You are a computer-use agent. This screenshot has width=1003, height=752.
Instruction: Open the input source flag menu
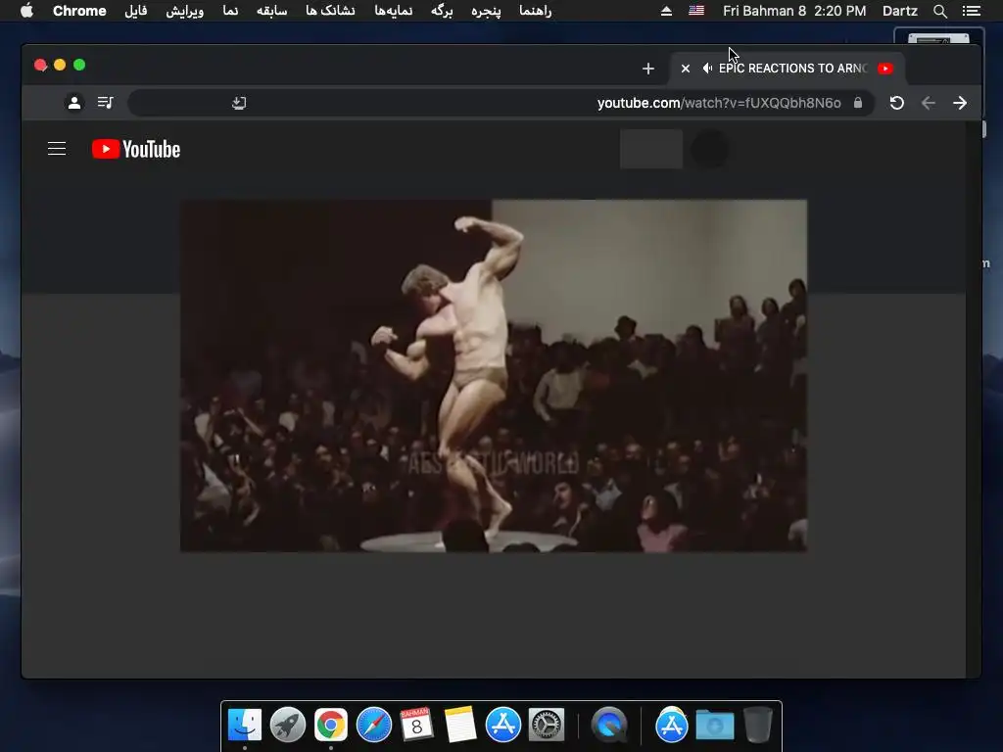point(696,11)
